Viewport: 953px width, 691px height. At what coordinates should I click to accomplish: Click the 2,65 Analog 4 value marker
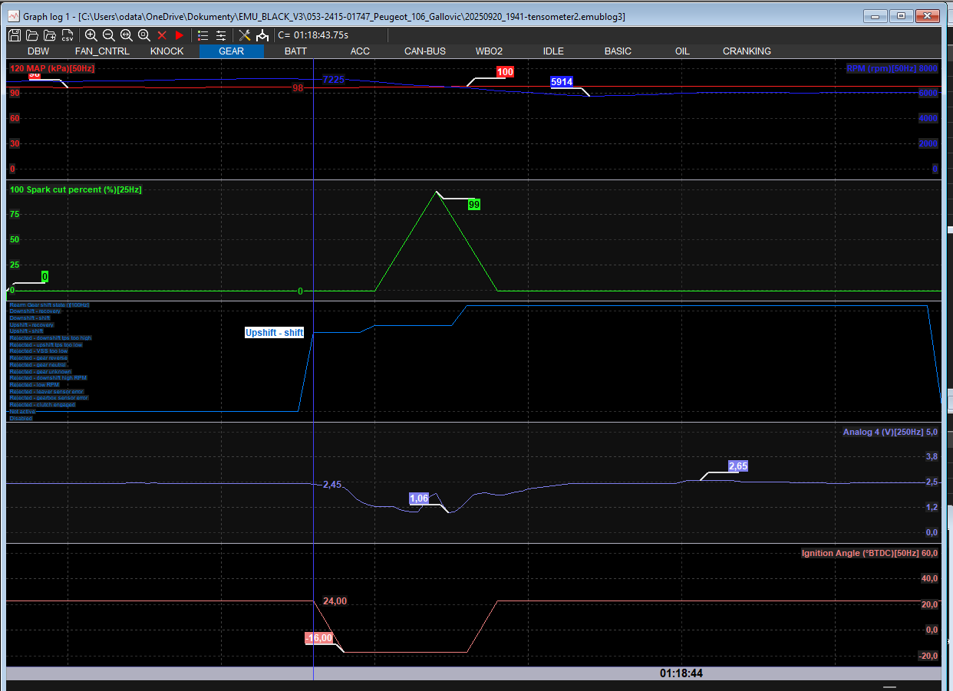738,466
